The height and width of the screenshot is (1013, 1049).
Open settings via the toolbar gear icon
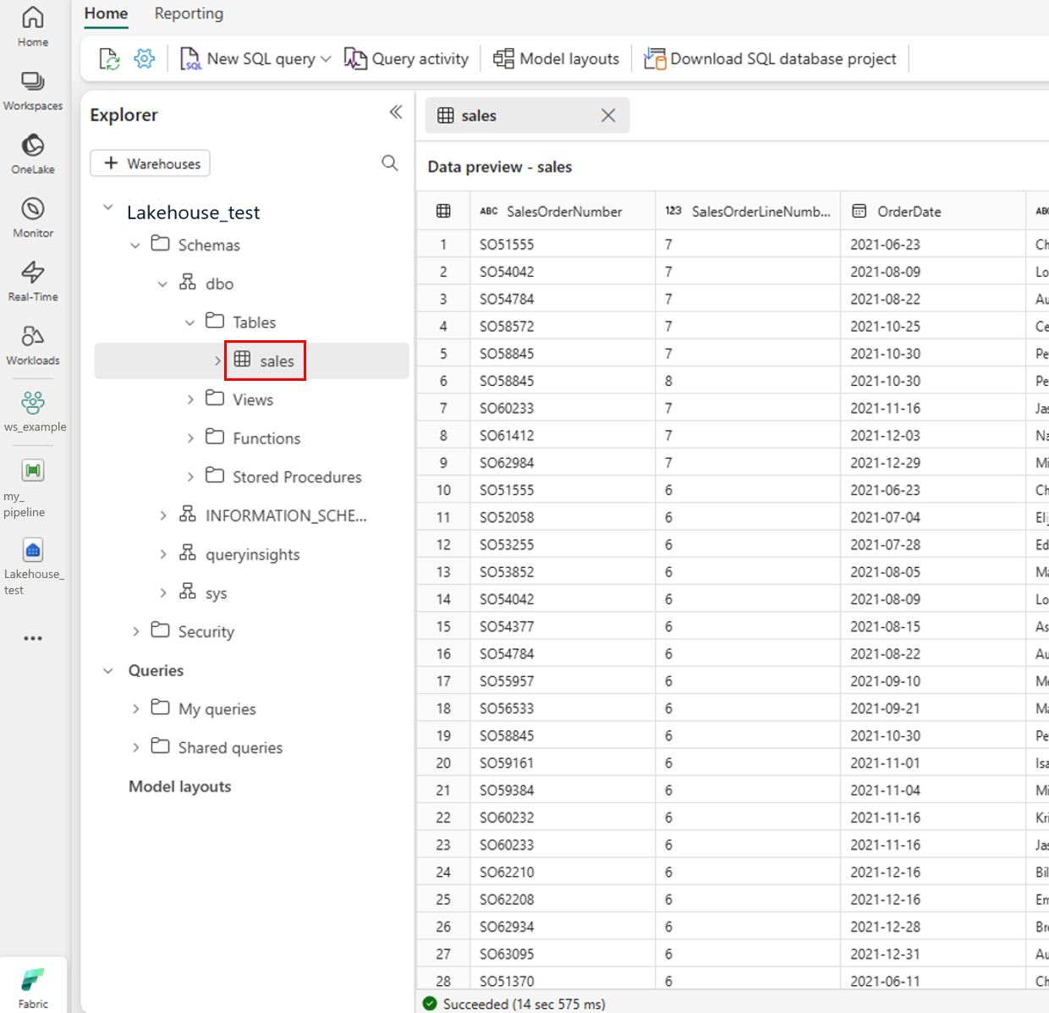[145, 59]
